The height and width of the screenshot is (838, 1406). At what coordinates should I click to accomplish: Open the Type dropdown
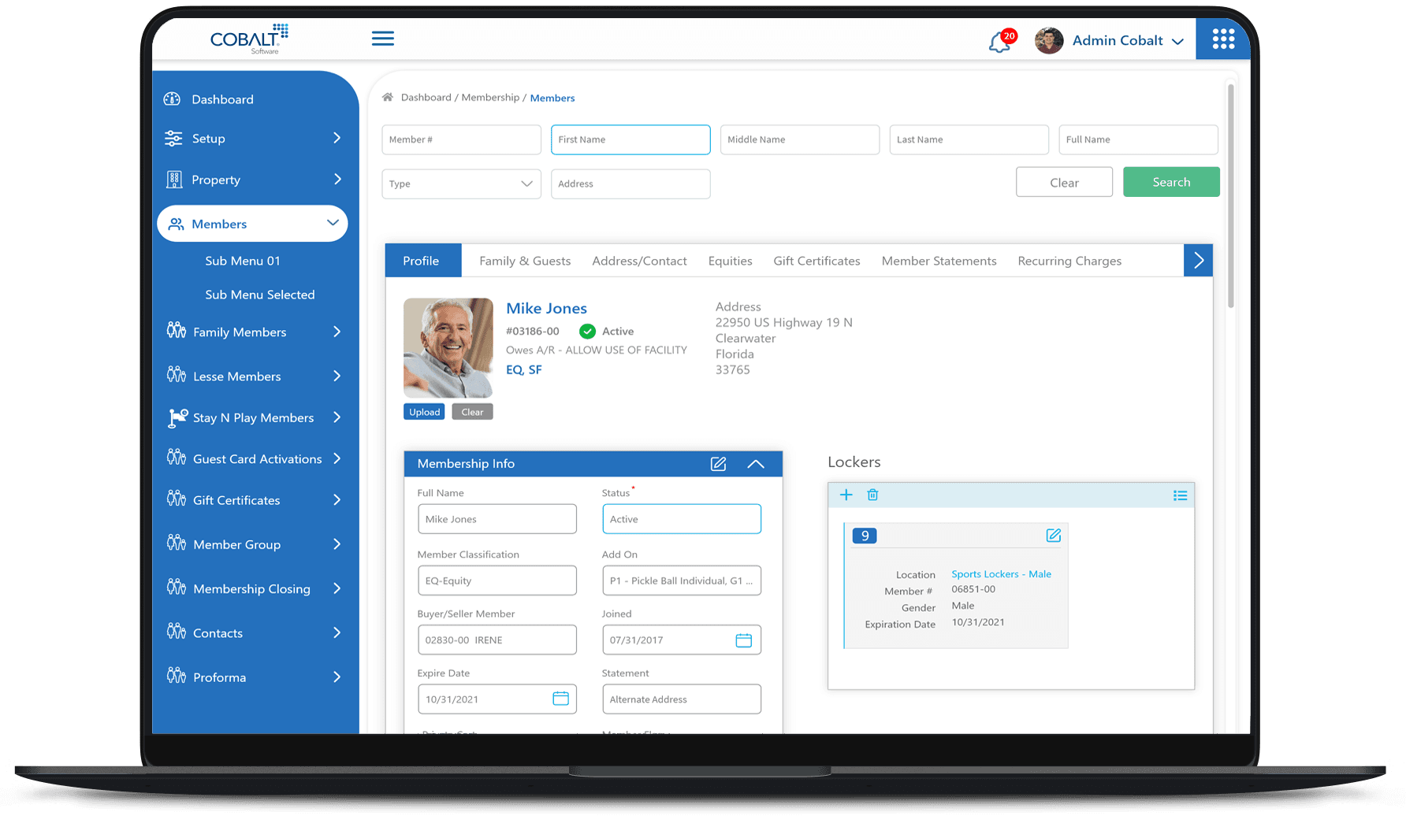point(462,184)
